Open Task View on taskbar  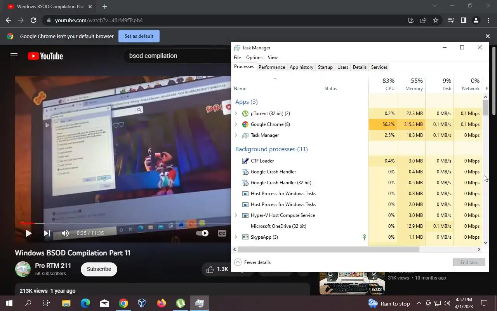point(47,303)
